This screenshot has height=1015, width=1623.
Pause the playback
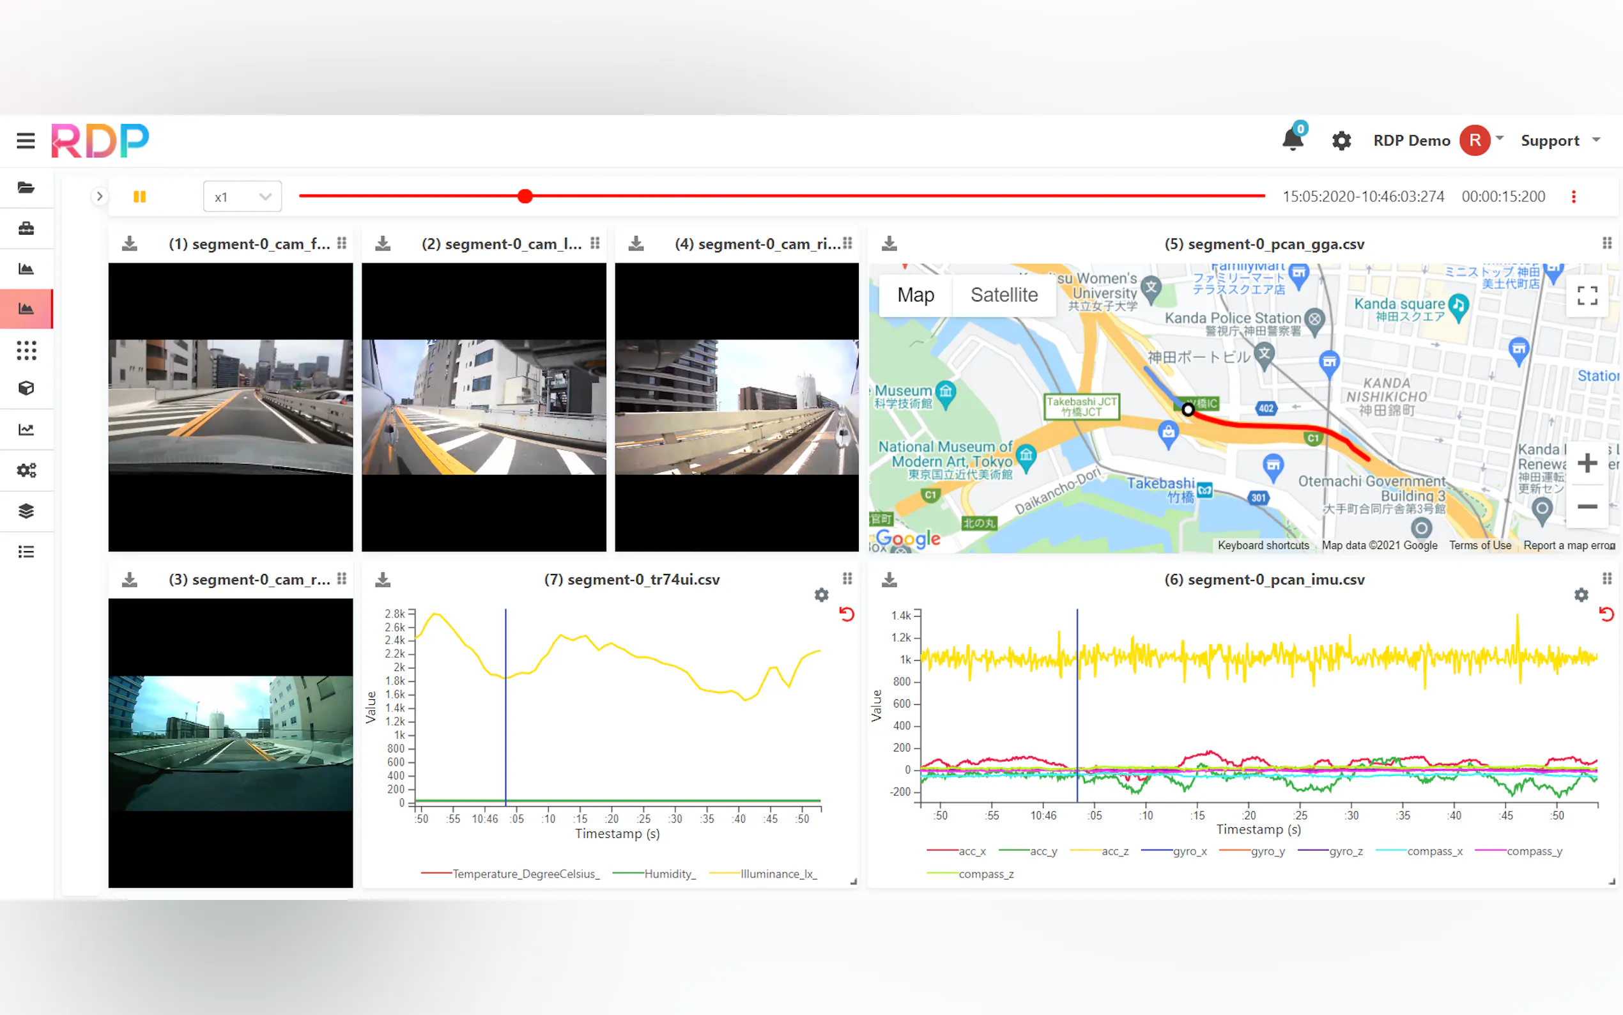139,197
